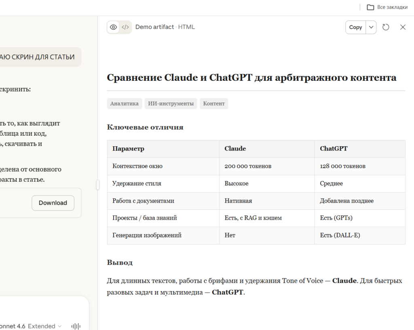Switch to artifact code view
This screenshot has height=330, width=414.
[x=125, y=27]
